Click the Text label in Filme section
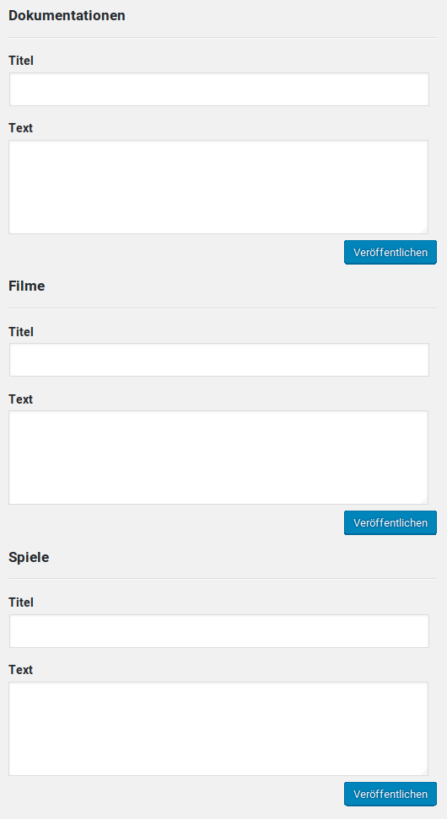The width and height of the screenshot is (447, 819). (20, 399)
